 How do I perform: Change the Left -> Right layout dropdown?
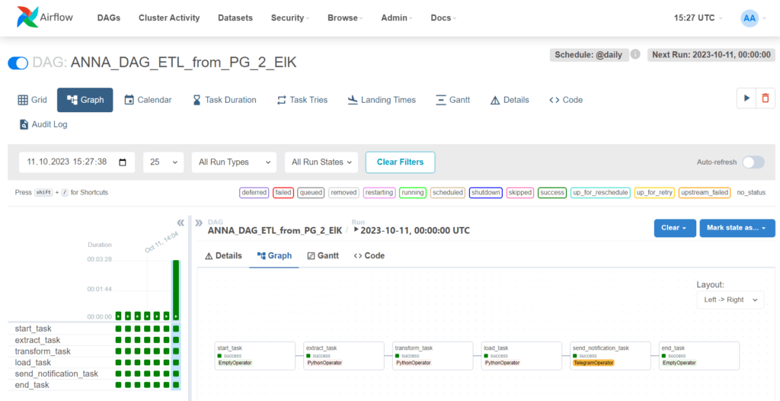pos(730,300)
